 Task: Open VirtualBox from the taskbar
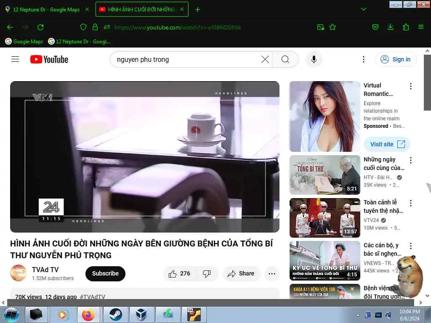(141, 315)
